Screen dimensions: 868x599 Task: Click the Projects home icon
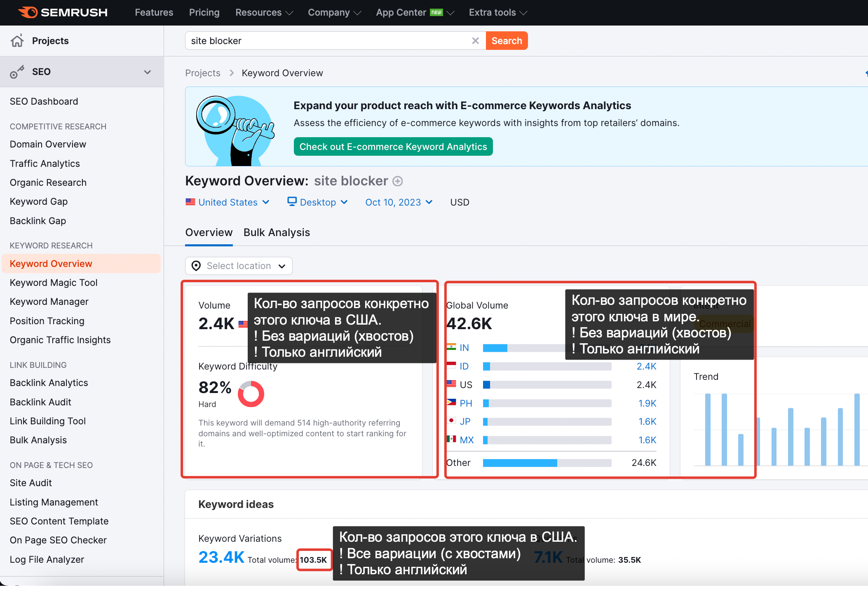[17, 41]
